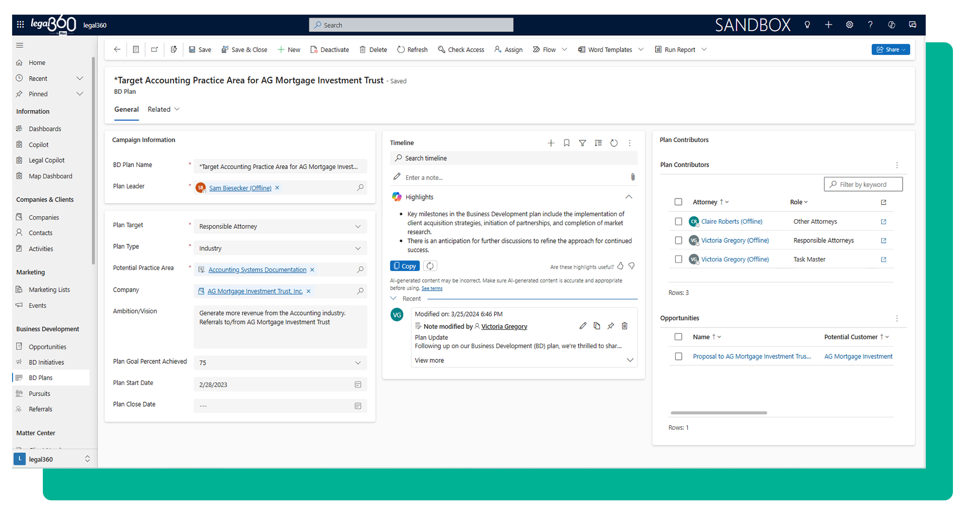Add a new timeline record with plus icon
The image size is (960, 520).
551,143
